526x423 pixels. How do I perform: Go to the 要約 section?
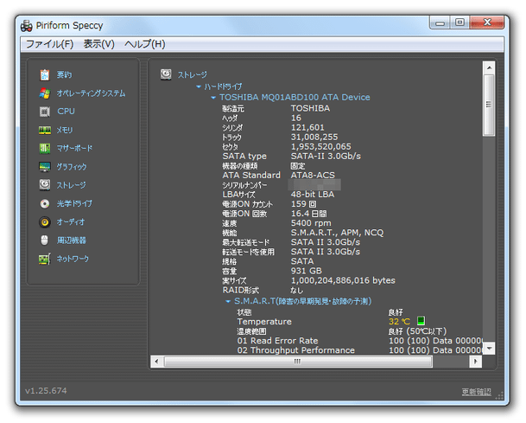pyautogui.click(x=64, y=74)
